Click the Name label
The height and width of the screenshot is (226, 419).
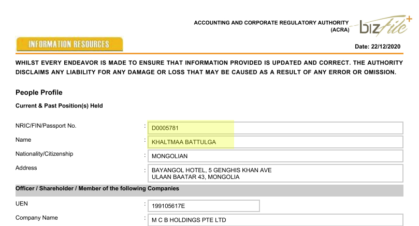click(x=23, y=140)
